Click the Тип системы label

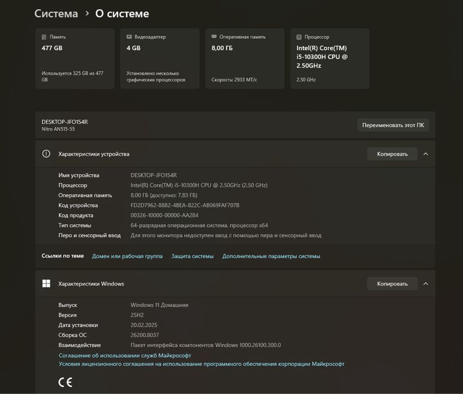(x=75, y=225)
